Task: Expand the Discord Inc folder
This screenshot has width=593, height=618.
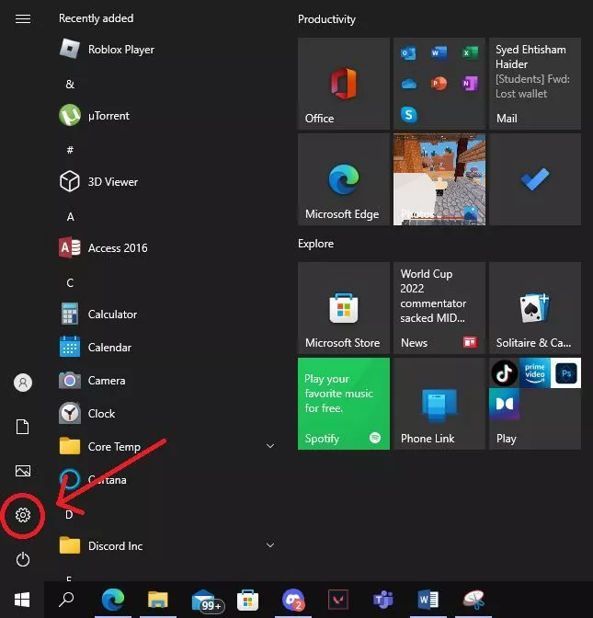Action: tap(270, 546)
